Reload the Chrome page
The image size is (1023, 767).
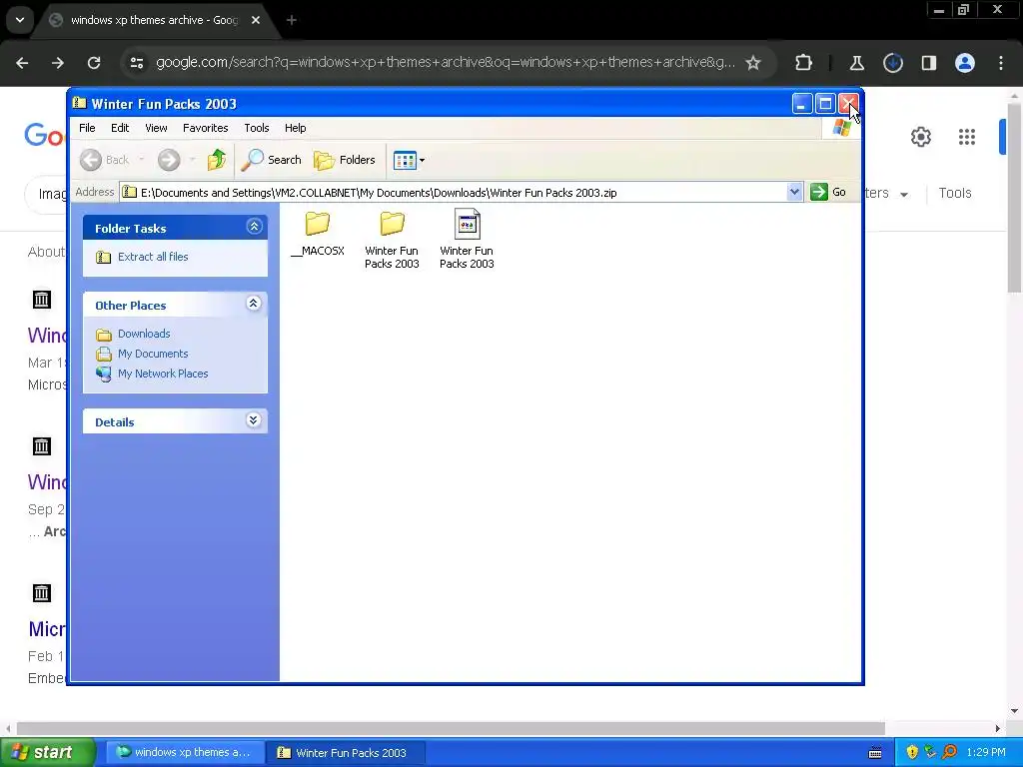click(x=94, y=63)
